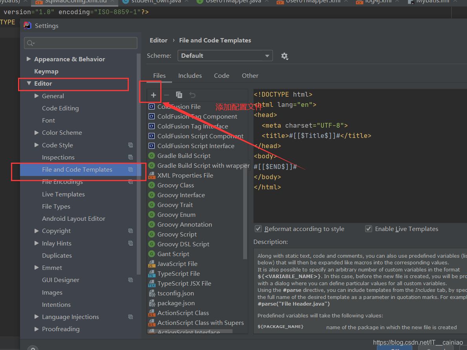
Task: Expand the Language Injections node
Action: [37, 317]
